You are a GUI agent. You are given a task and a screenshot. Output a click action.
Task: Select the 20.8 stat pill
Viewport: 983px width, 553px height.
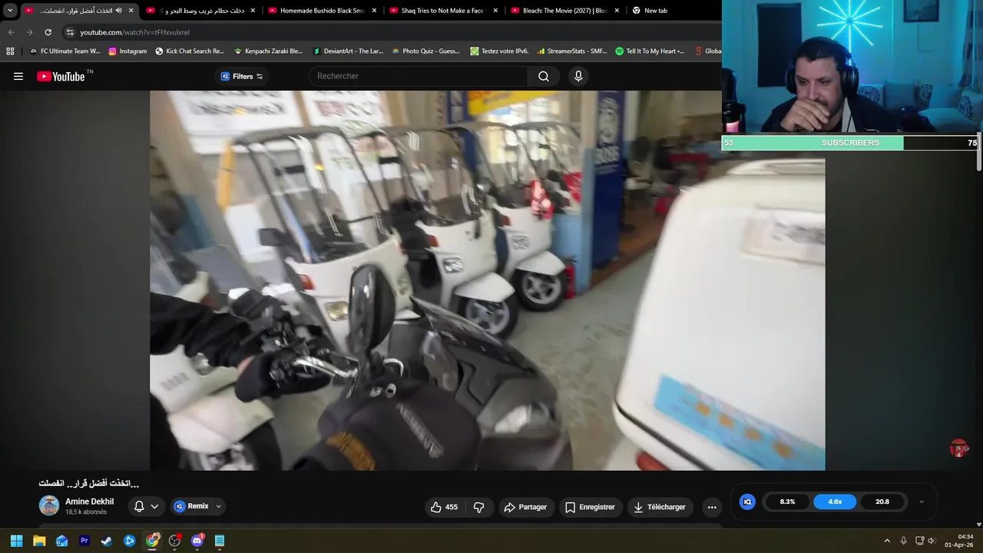pos(882,502)
